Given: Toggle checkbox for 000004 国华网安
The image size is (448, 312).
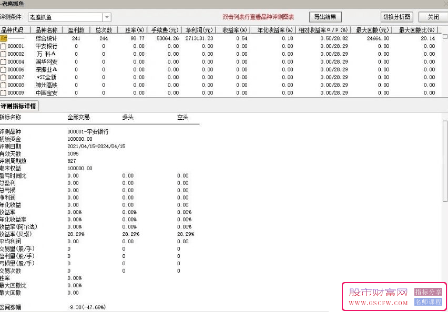Looking at the screenshot, I should 3,61.
